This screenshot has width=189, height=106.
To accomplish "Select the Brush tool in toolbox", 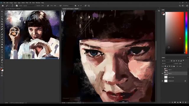I will [2, 32].
